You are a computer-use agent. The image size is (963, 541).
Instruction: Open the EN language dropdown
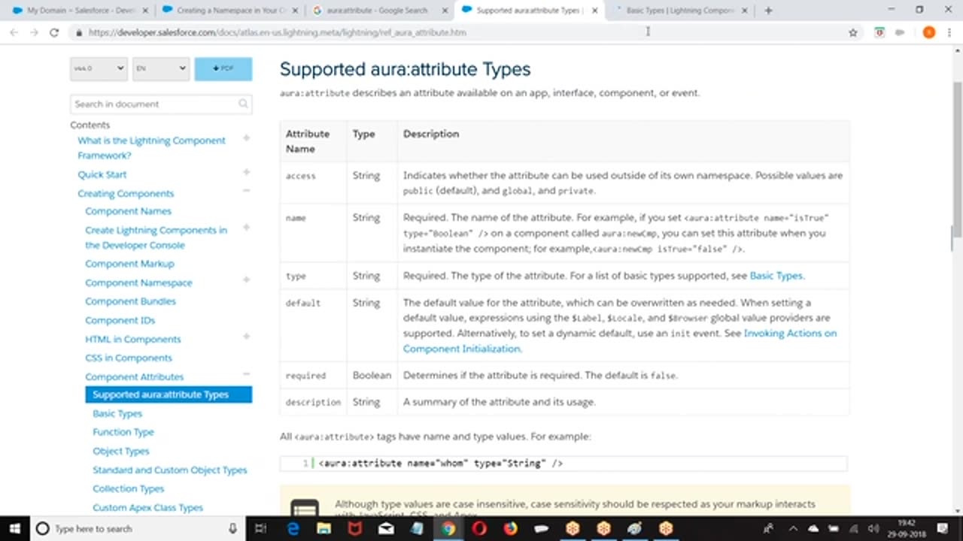[160, 68]
